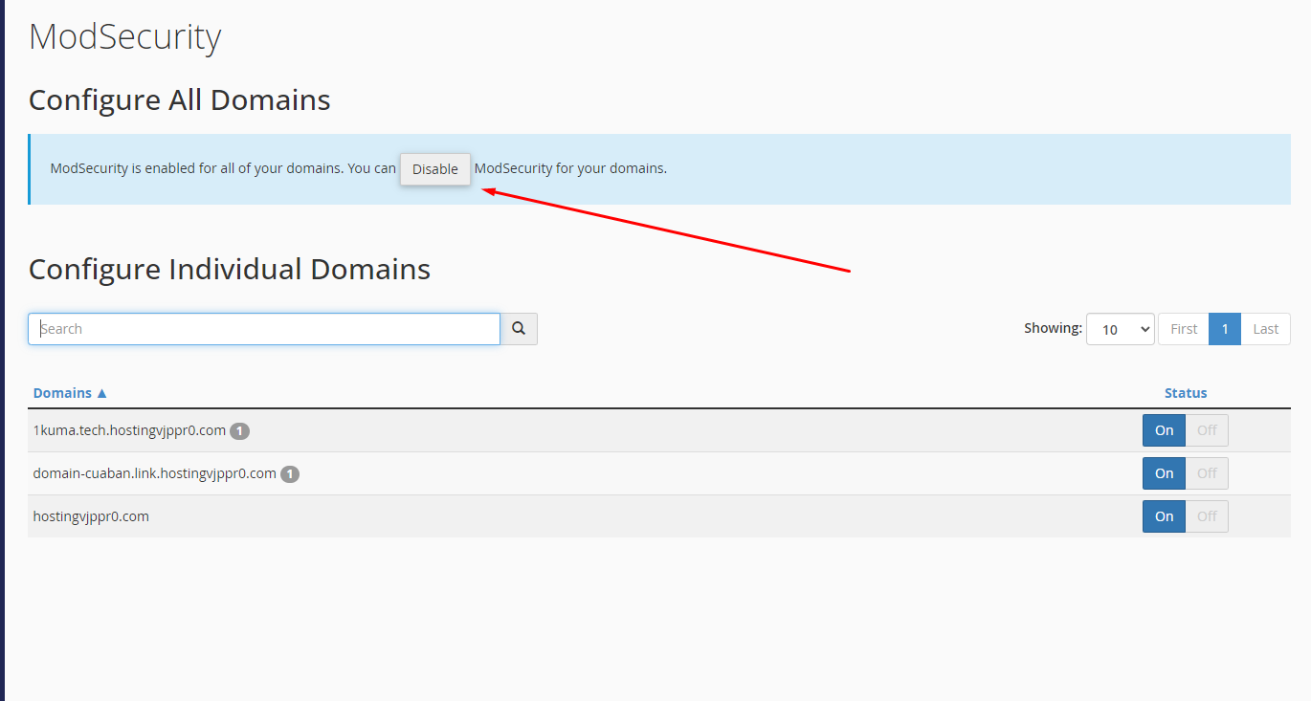Viewport: 1311px width, 701px height.
Task: Select the domain-cuaban.link.hostingvjppr0.com domain text
Action: coord(155,473)
